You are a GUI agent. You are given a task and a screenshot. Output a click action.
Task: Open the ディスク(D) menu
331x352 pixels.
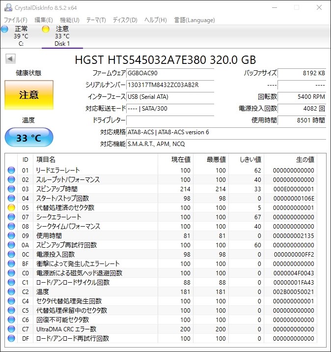click(x=125, y=20)
